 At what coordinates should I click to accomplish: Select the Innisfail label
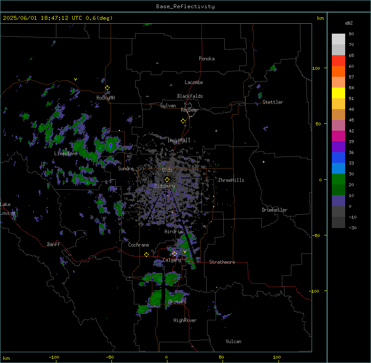[179, 141]
